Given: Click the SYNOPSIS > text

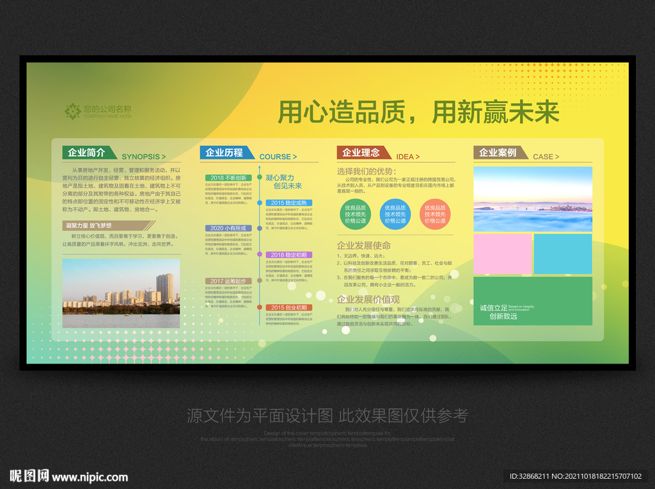Looking at the screenshot, I should coord(144,157).
